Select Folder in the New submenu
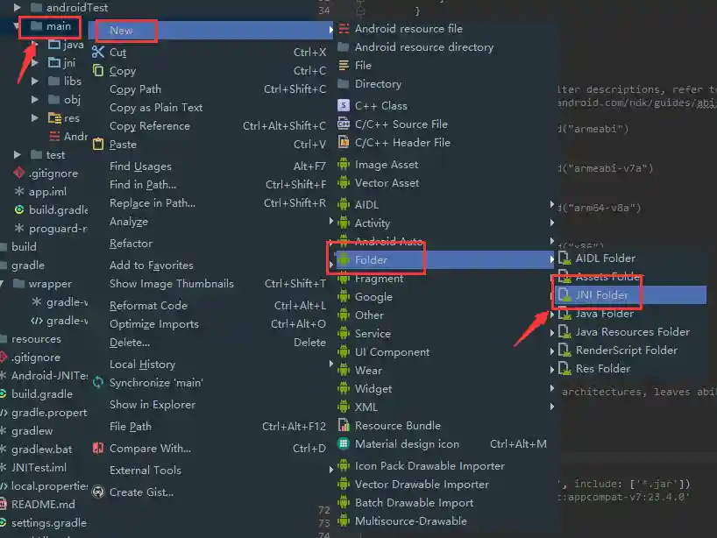717x538 pixels. pos(445,259)
